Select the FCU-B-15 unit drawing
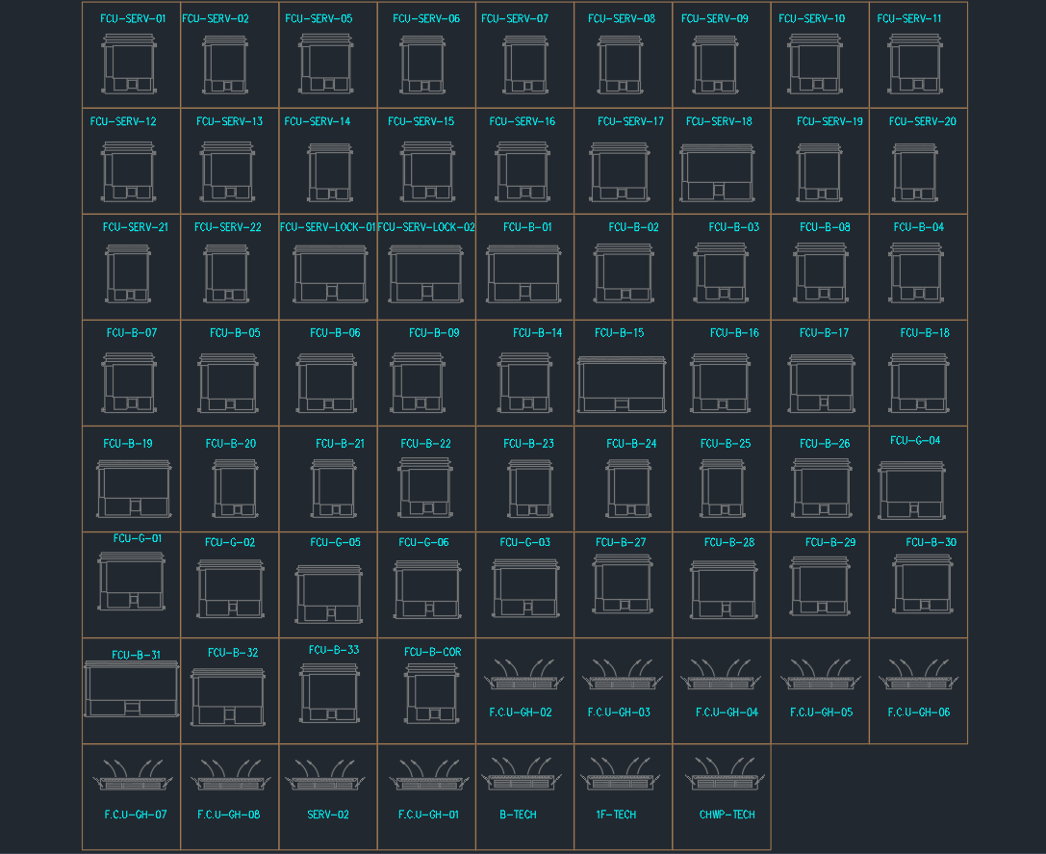This screenshot has height=854, width=1046. [622, 384]
